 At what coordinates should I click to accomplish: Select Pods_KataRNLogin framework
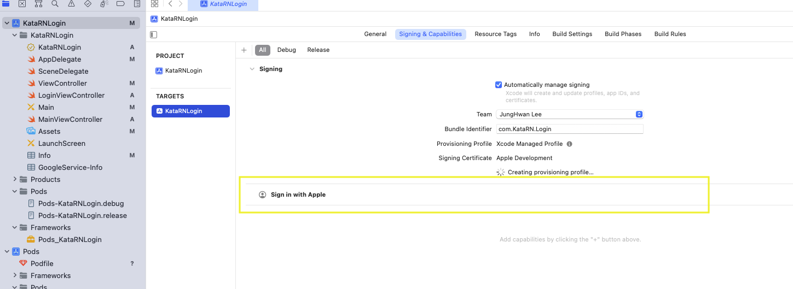70,239
